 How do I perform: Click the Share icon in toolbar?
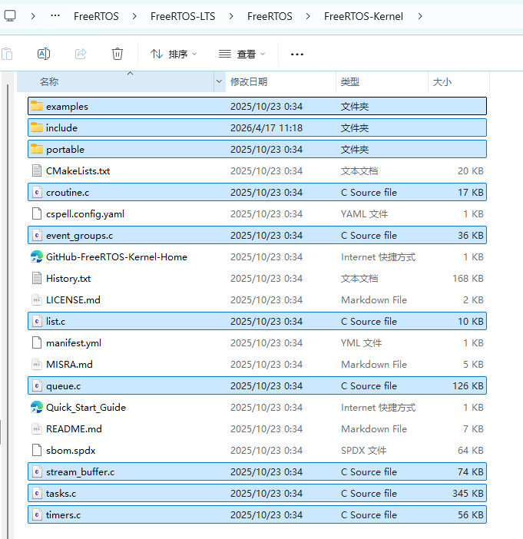81,54
